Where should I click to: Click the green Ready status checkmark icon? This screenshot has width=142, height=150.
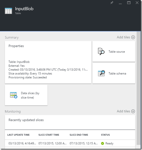coord(103,143)
